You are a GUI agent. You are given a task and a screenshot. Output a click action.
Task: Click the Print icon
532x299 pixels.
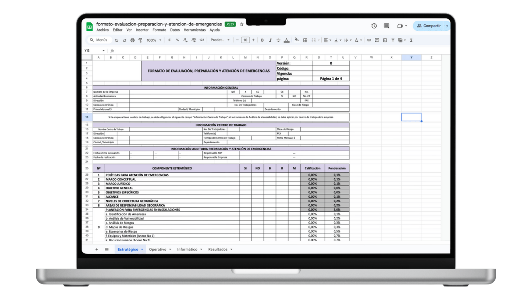132,40
